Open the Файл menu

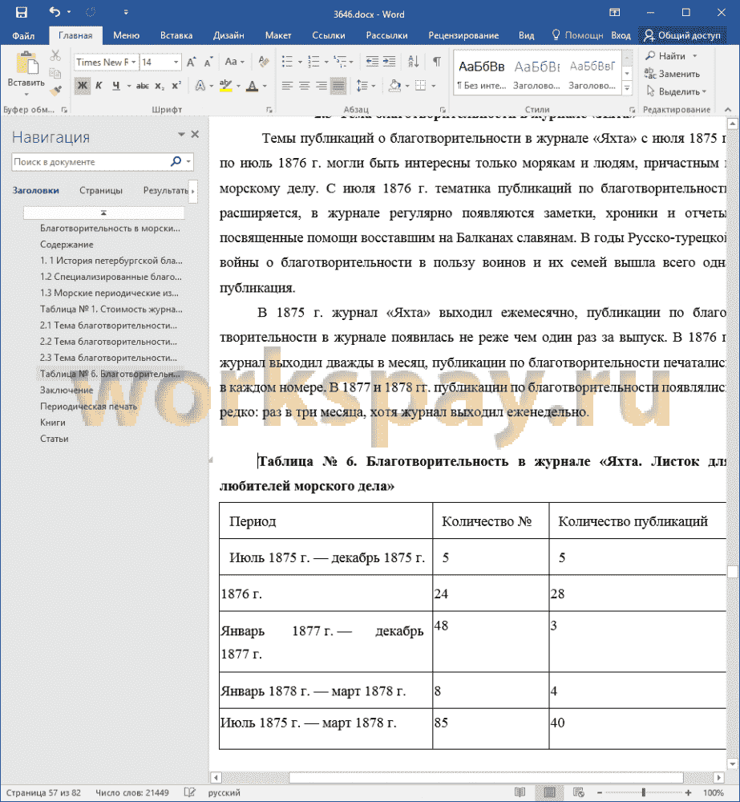(x=23, y=35)
